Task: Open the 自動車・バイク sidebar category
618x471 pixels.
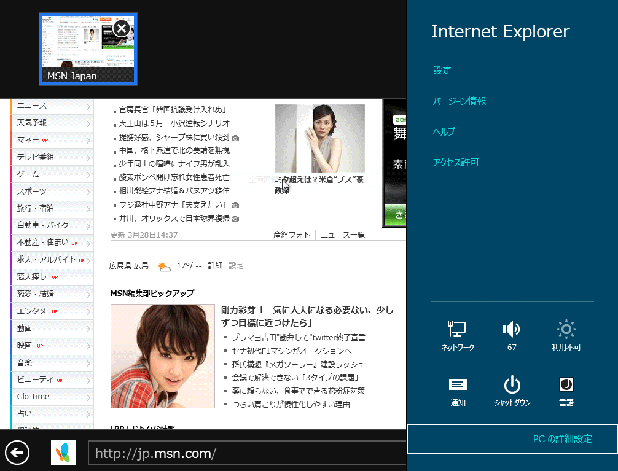Action: click(52, 225)
